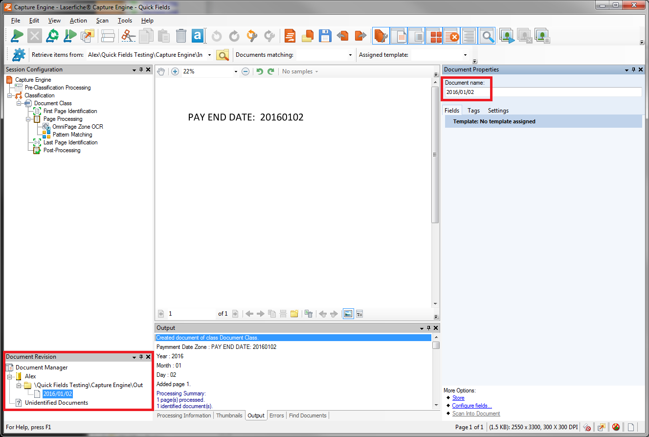Screen dimensions: 649x437
Task: Click the blue gear session settings icon
Action: tap(19, 55)
